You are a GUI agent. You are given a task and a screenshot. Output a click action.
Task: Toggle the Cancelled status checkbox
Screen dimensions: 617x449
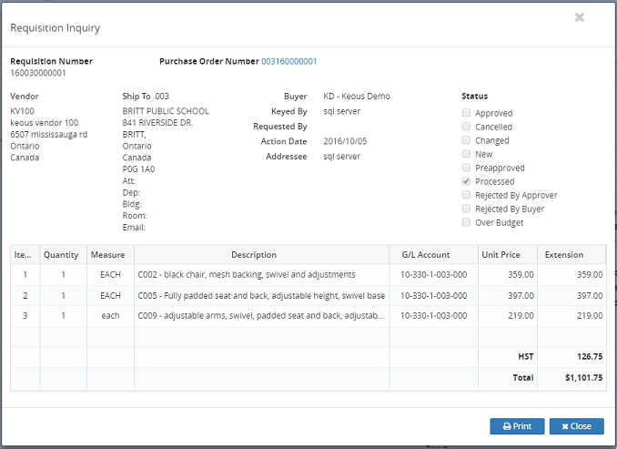pos(467,128)
